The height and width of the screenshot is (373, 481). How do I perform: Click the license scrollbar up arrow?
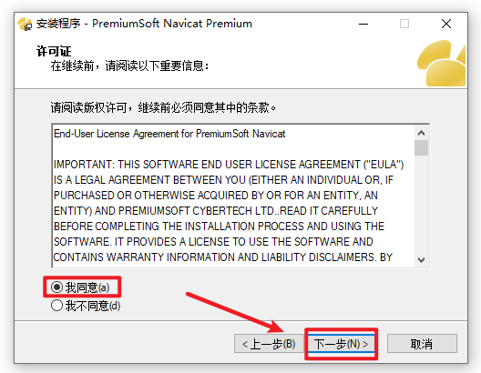421,133
